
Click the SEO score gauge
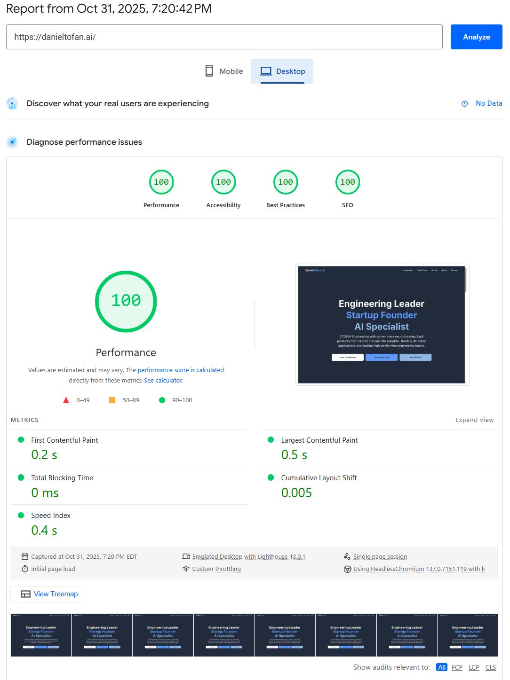tap(347, 182)
